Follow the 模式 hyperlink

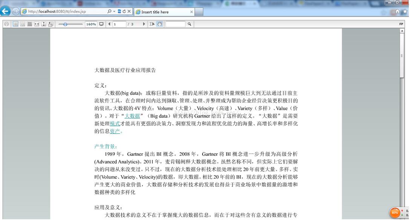(115, 123)
